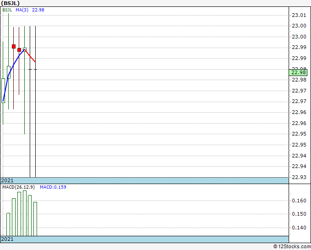
Task: Click the red falling moving average segment
Action: [x=30, y=56]
